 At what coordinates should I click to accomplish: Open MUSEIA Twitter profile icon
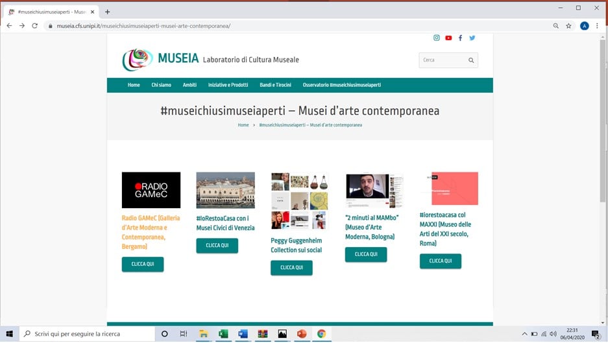coord(472,38)
